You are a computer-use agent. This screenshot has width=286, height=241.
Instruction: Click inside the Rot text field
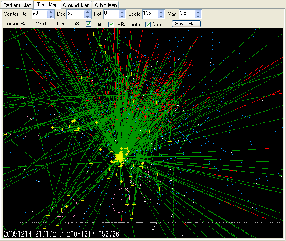(x=111, y=14)
